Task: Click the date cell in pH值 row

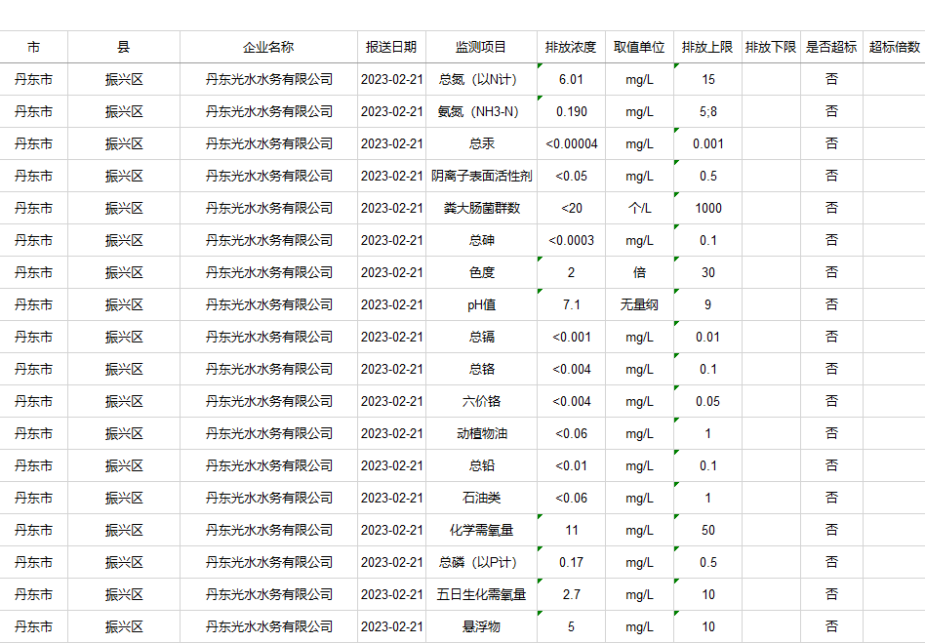Action: pos(391,305)
